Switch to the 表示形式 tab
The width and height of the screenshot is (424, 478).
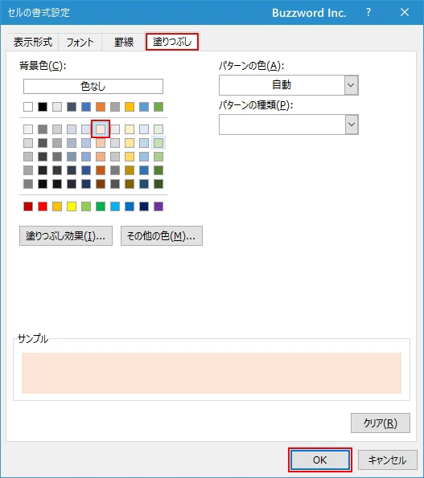[x=33, y=42]
